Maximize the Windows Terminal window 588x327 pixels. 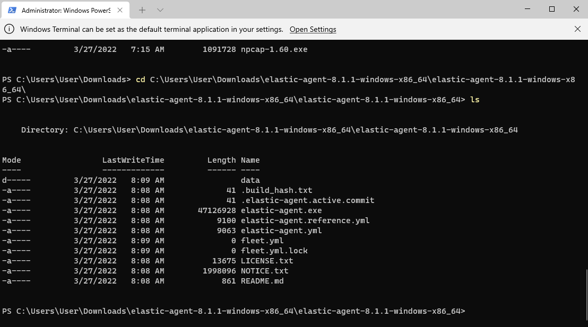(552, 10)
